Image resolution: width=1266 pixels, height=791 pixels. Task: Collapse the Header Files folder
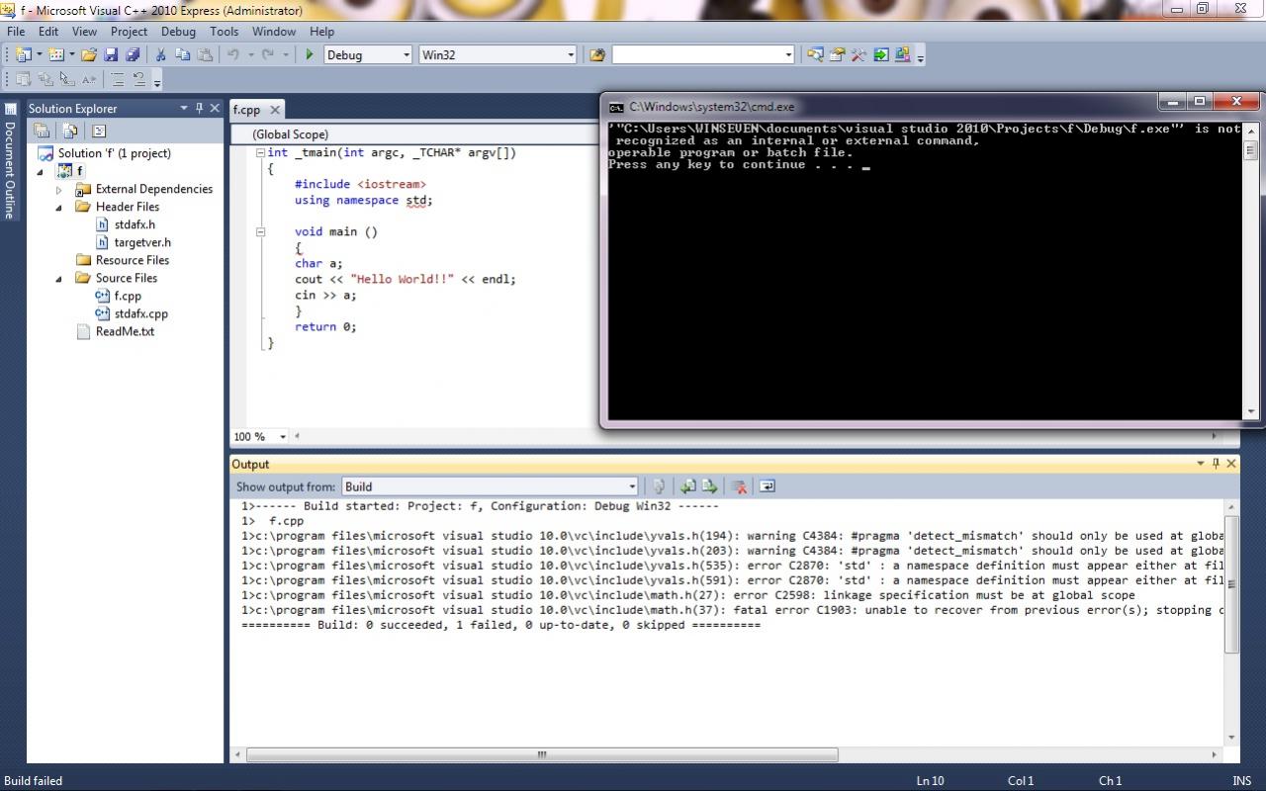59,207
